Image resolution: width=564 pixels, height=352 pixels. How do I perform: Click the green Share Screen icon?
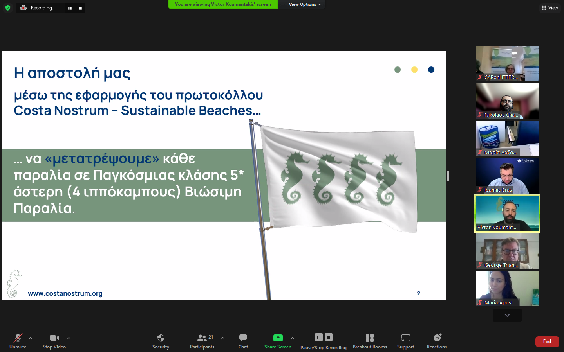pos(278,338)
